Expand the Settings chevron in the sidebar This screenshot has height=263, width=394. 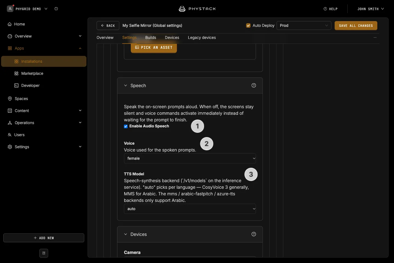[x=80, y=147]
